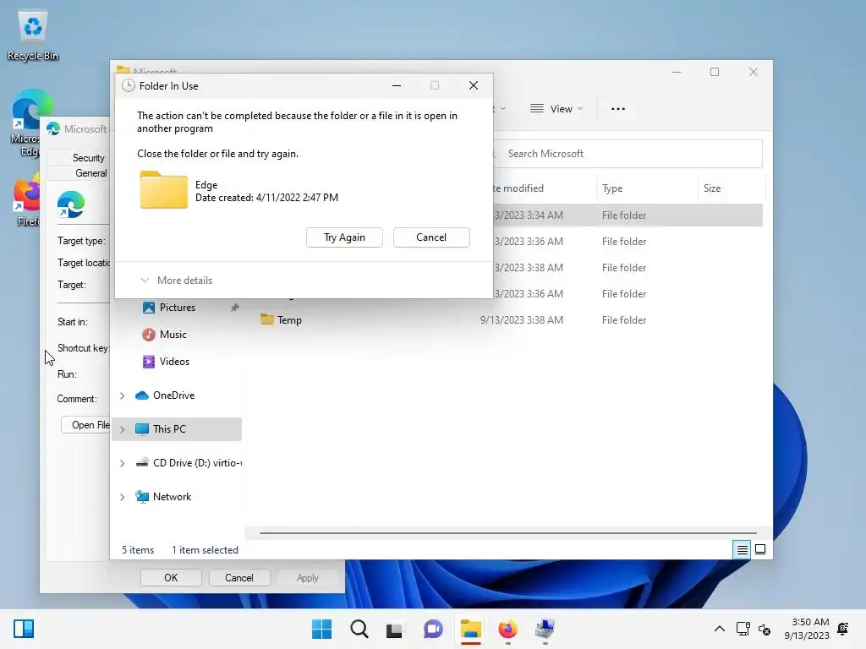Image resolution: width=866 pixels, height=649 pixels.
Task: Click Apply in the Properties window
Action: click(x=307, y=578)
